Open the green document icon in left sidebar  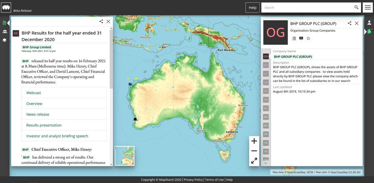5,23
